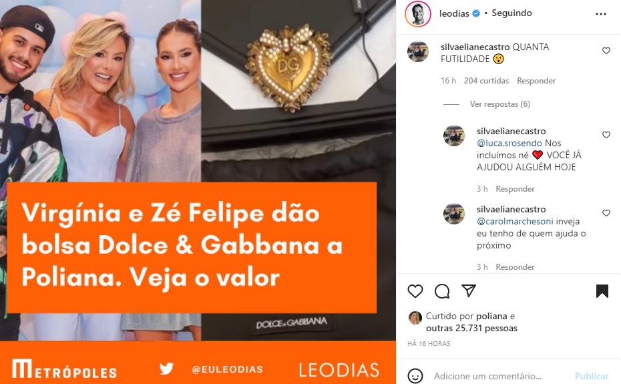
Task: Open the leodias username link
Action: pos(454,13)
